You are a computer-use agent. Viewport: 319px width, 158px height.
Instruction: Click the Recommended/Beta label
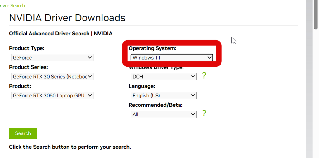coord(155,105)
